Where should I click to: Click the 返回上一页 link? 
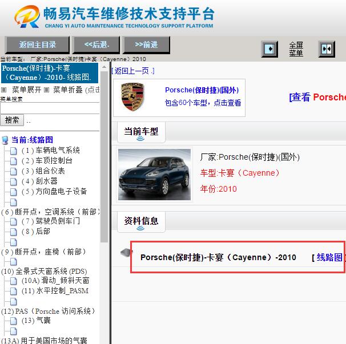click(x=133, y=71)
